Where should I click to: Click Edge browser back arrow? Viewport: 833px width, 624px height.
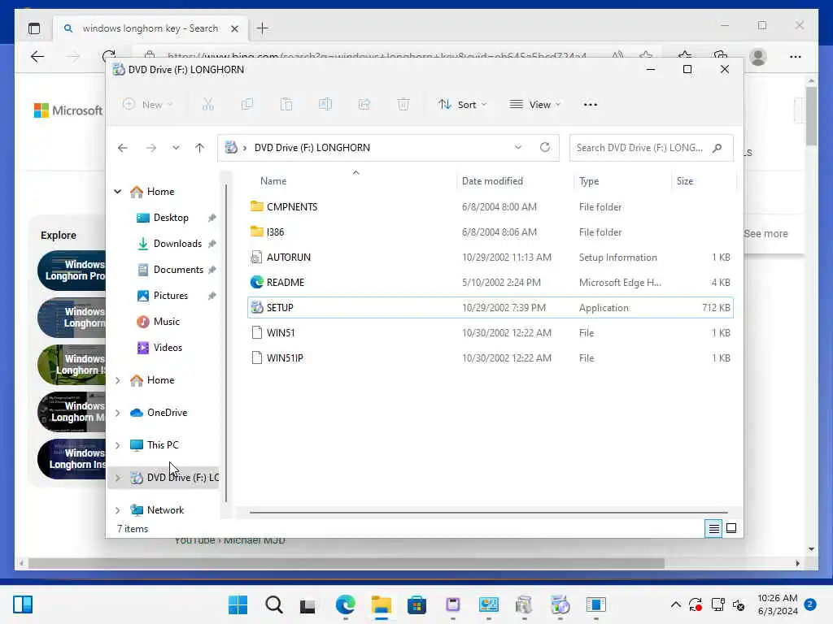coord(37,56)
